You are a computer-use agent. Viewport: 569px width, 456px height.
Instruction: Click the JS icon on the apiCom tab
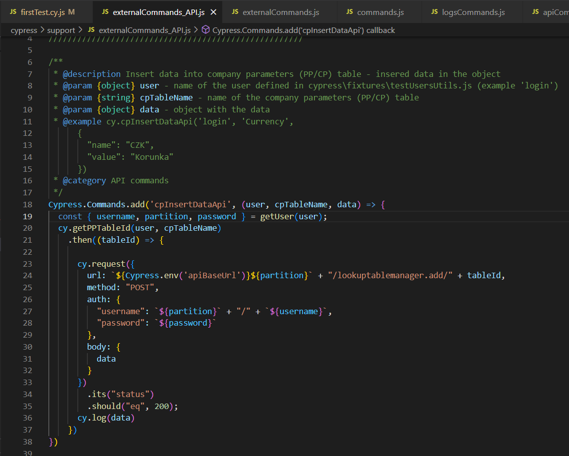[535, 12]
